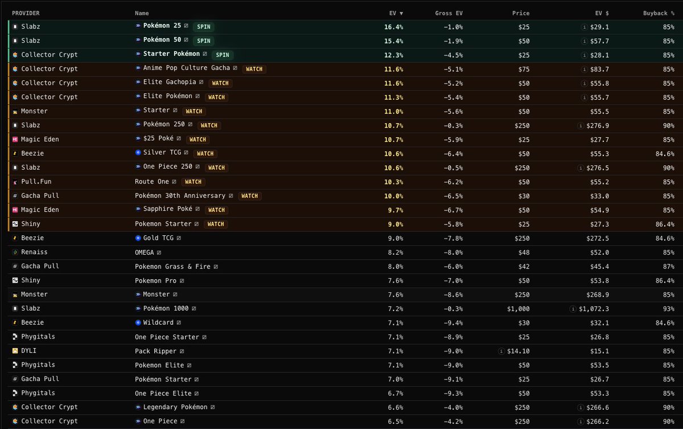Click WATCH badge on Route One row
The height and width of the screenshot is (429, 683).
(x=194, y=182)
